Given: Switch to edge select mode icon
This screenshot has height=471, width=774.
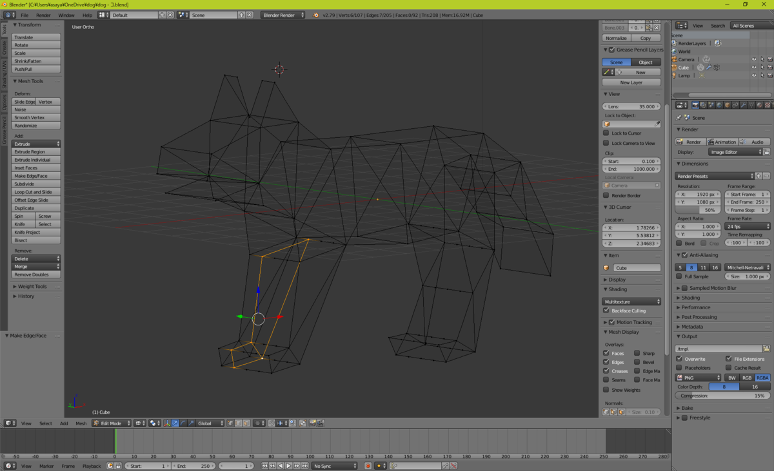Looking at the screenshot, I should (238, 423).
